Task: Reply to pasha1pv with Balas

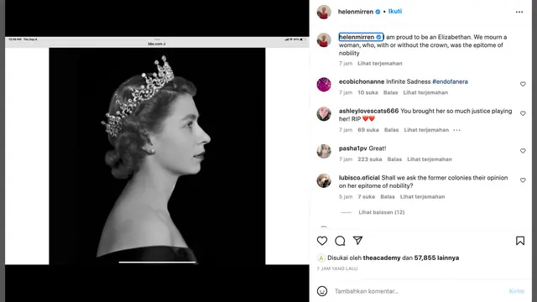Action: (x=394, y=159)
